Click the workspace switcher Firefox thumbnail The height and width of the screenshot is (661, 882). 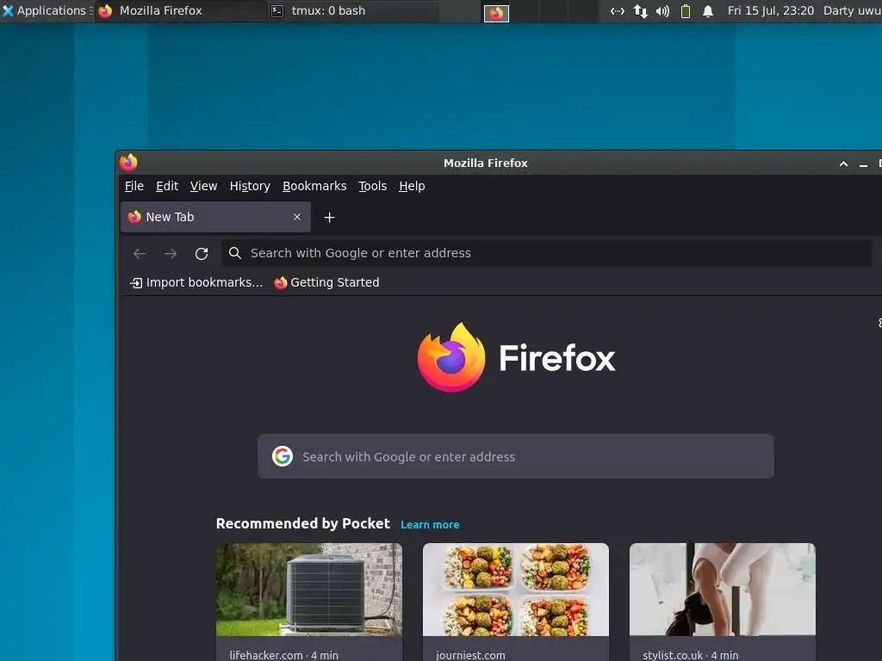[496, 13]
